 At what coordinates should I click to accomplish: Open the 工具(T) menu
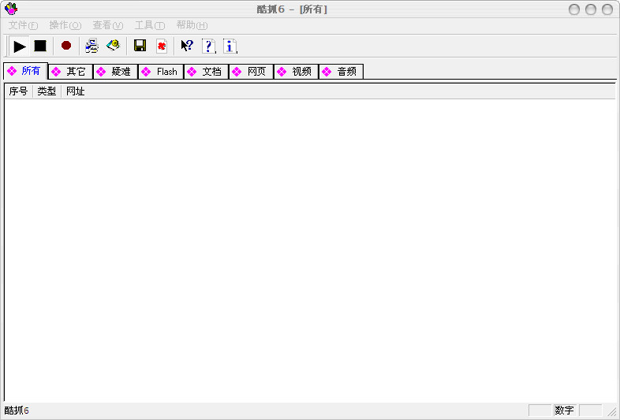[x=150, y=25]
